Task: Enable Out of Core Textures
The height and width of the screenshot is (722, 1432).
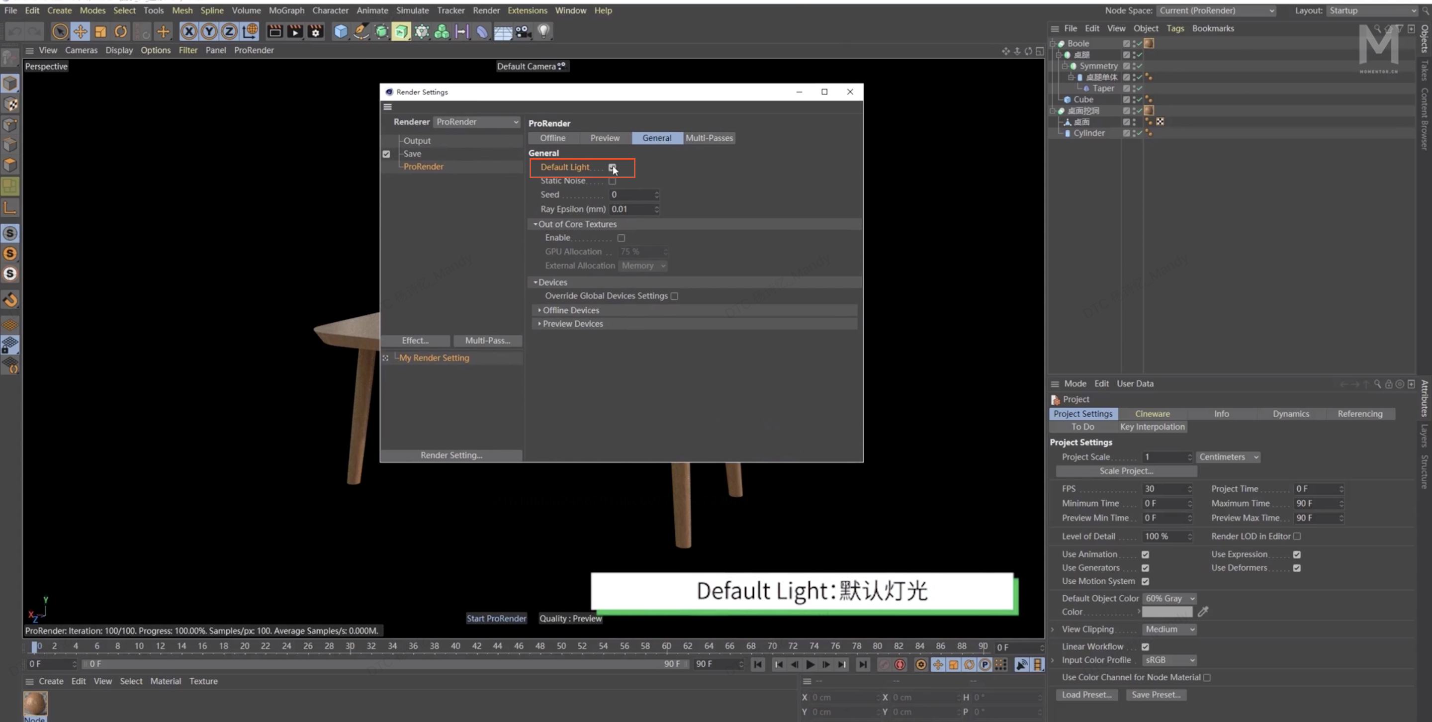Action: (621, 237)
